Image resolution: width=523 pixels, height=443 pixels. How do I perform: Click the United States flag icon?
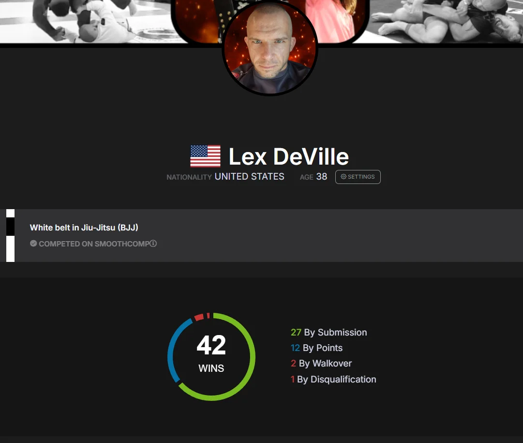coord(205,156)
